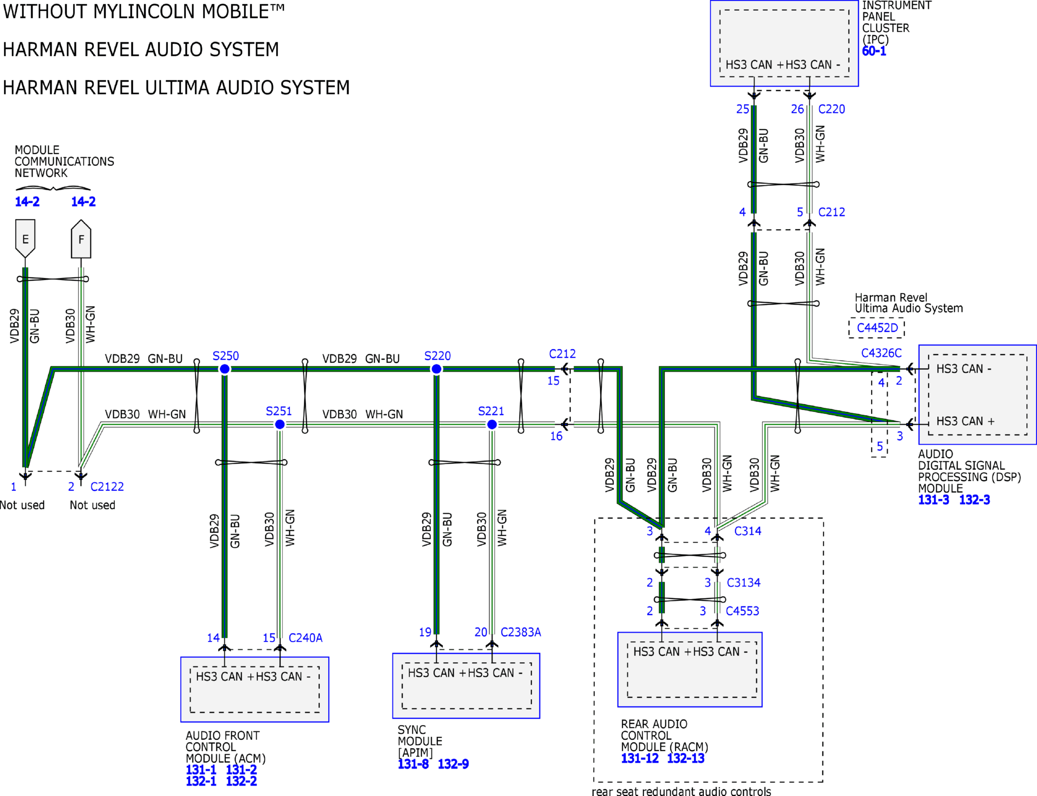
Task: Select splice node S251
Action: click(280, 425)
